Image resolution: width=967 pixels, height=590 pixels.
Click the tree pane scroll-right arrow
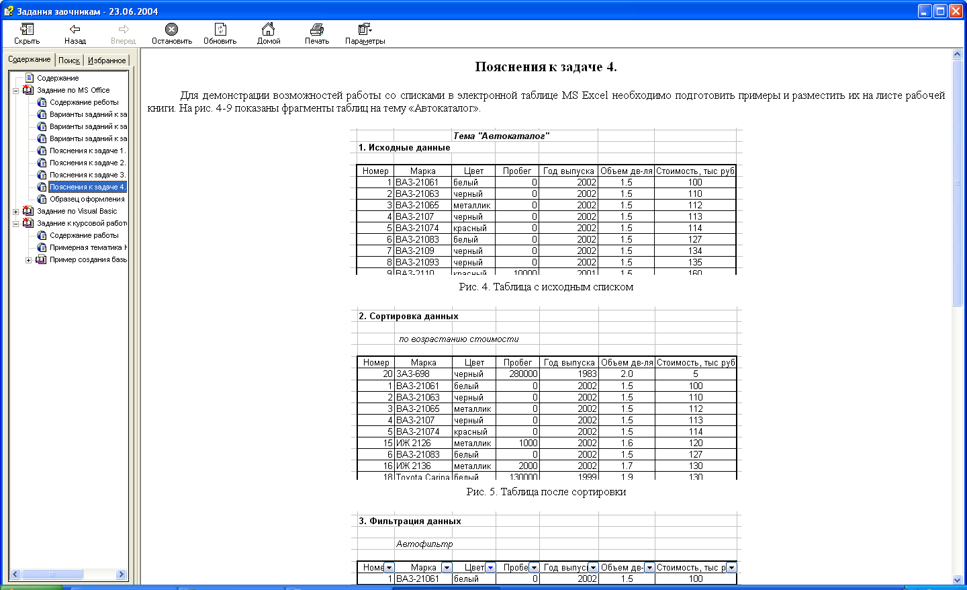pos(121,575)
